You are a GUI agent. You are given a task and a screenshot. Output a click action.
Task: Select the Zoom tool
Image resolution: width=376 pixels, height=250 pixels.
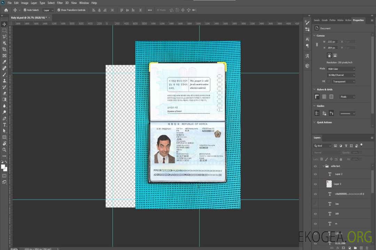pos(5,150)
